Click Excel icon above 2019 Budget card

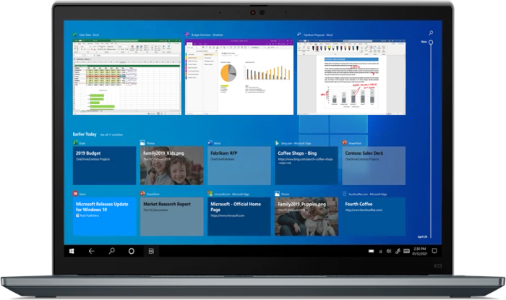[x=75, y=142]
